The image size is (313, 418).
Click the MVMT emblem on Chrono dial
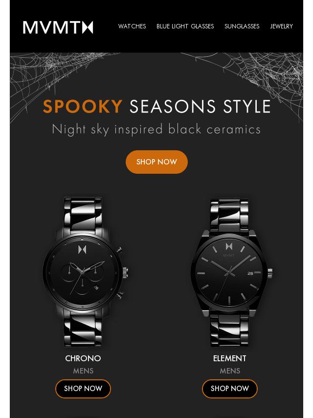tap(82, 250)
